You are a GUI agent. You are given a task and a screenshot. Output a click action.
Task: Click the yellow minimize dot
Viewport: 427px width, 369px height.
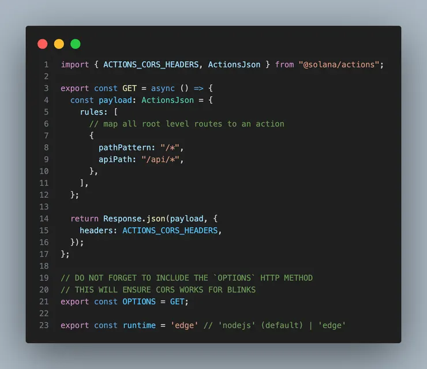click(x=59, y=44)
